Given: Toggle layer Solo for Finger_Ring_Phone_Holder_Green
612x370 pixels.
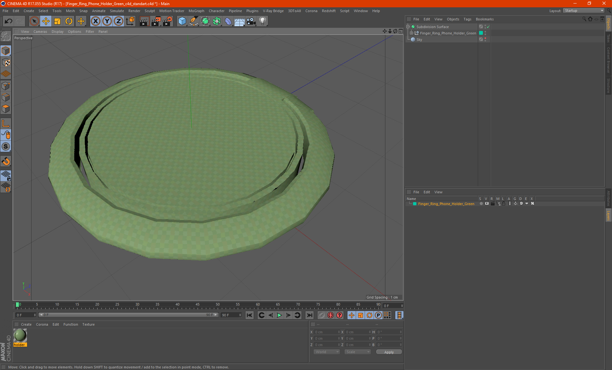Looking at the screenshot, I should (x=481, y=204).
